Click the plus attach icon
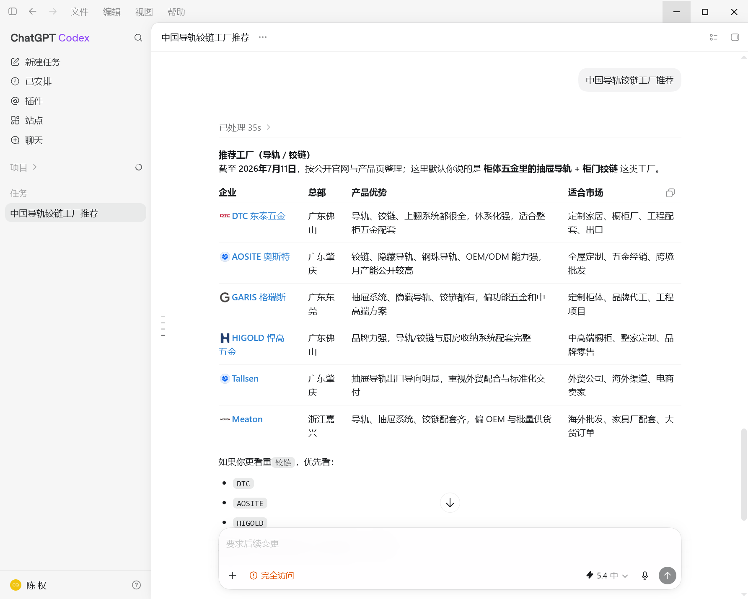 (233, 576)
